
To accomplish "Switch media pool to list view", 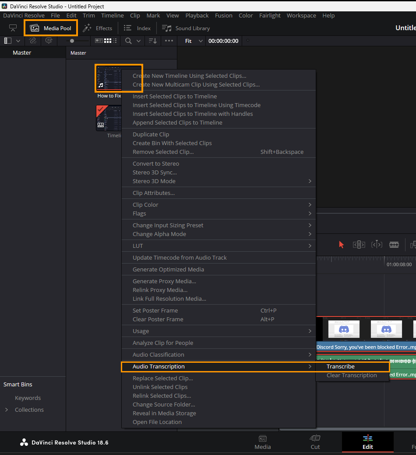I will click(115, 41).
